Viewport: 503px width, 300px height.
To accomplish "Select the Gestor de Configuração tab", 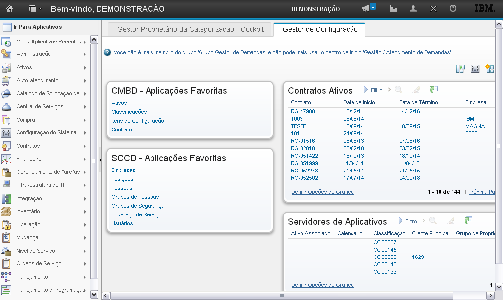I will coord(320,29).
